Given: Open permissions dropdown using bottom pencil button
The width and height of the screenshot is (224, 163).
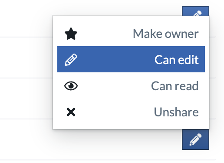Looking at the screenshot, I should click(x=195, y=139).
